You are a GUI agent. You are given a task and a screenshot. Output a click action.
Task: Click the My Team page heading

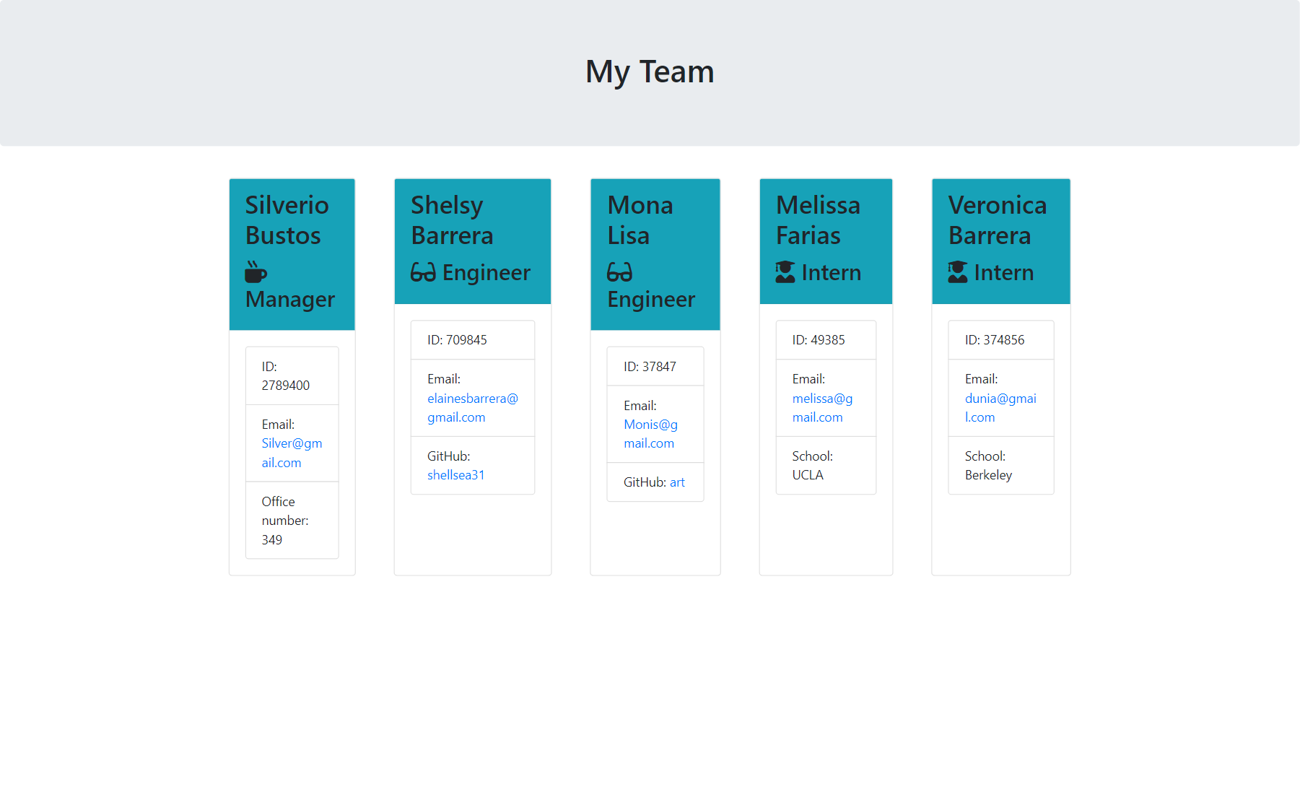[650, 71]
